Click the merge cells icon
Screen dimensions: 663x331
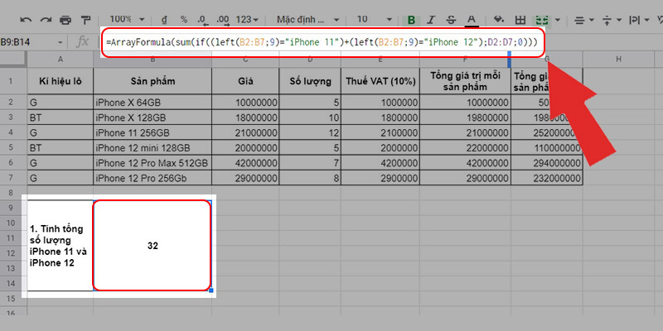coord(542,20)
